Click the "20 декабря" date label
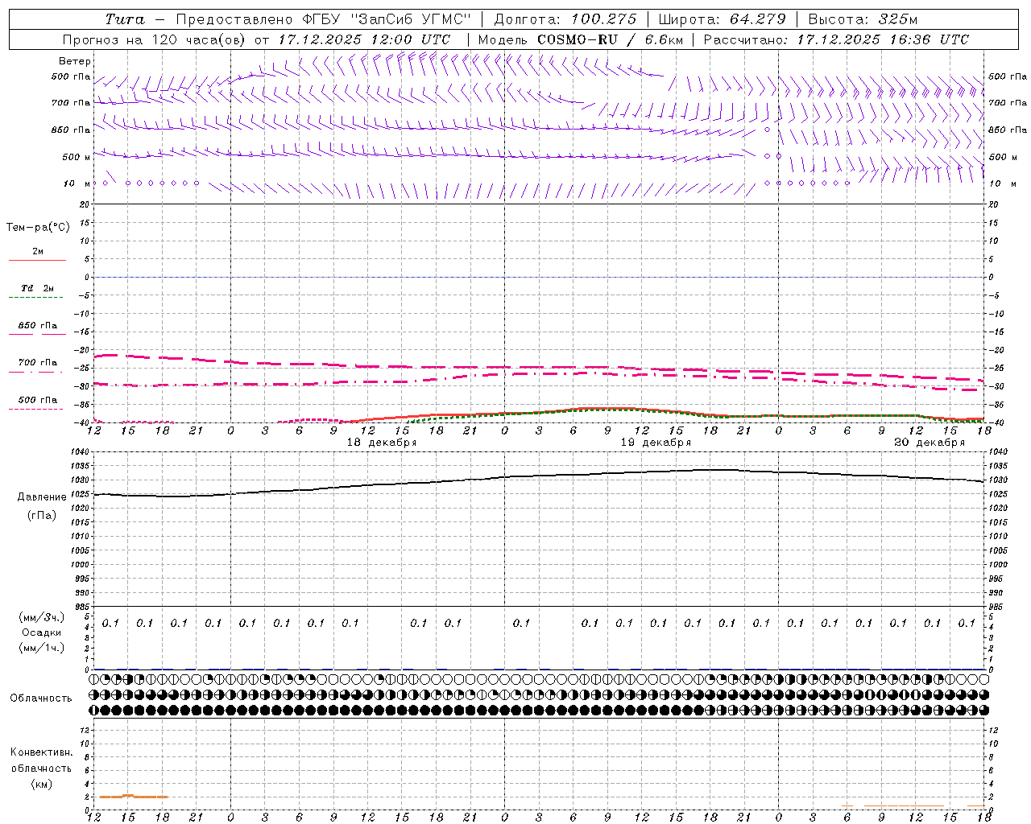Image resolution: width=1031 pixels, height=824 pixels. pyautogui.click(x=930, y=443)
